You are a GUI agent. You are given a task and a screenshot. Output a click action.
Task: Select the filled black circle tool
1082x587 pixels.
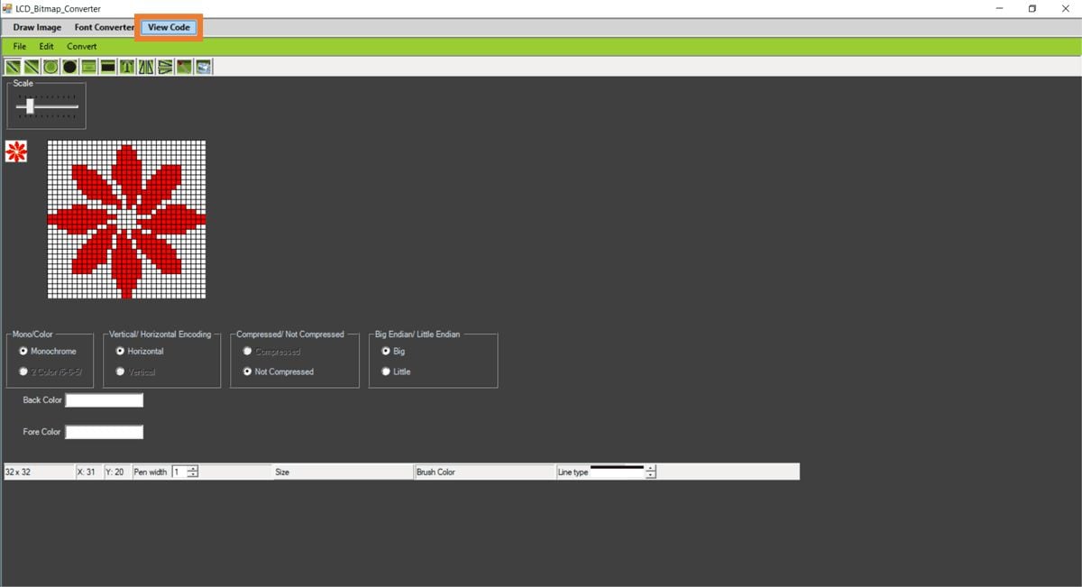69,67
